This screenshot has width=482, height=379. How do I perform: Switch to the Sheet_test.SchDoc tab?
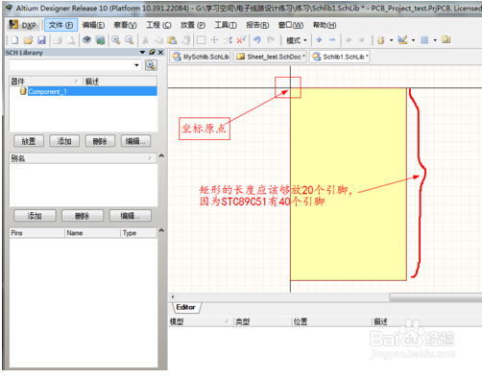pyautogui.click(x=271, y=57)
